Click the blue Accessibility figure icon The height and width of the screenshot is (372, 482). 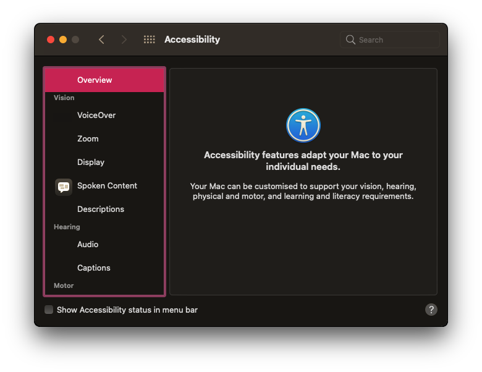click(303, 125)
